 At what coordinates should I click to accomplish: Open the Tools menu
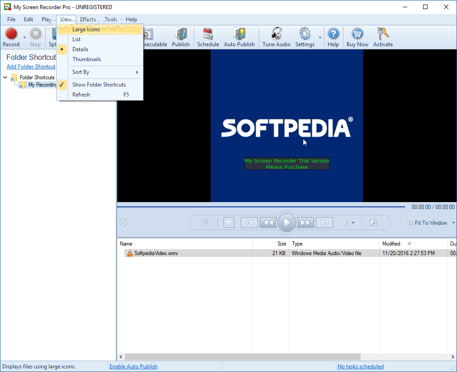coord(111,19)
